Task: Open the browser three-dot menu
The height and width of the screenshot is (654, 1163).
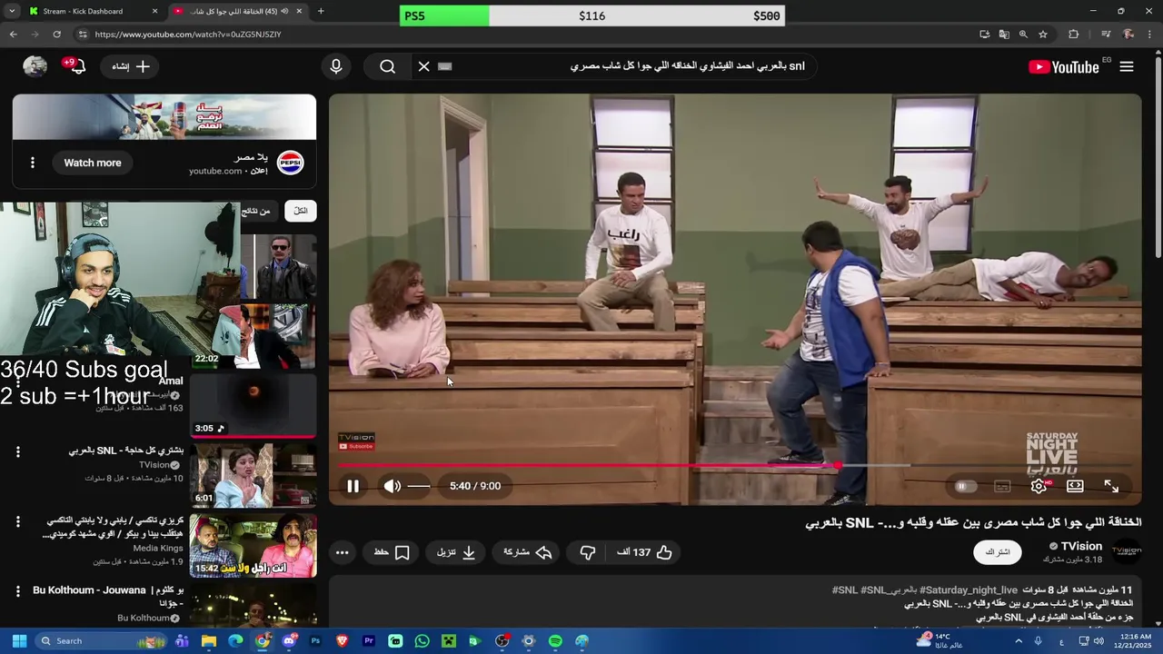Action: [x=1150, y=34]
